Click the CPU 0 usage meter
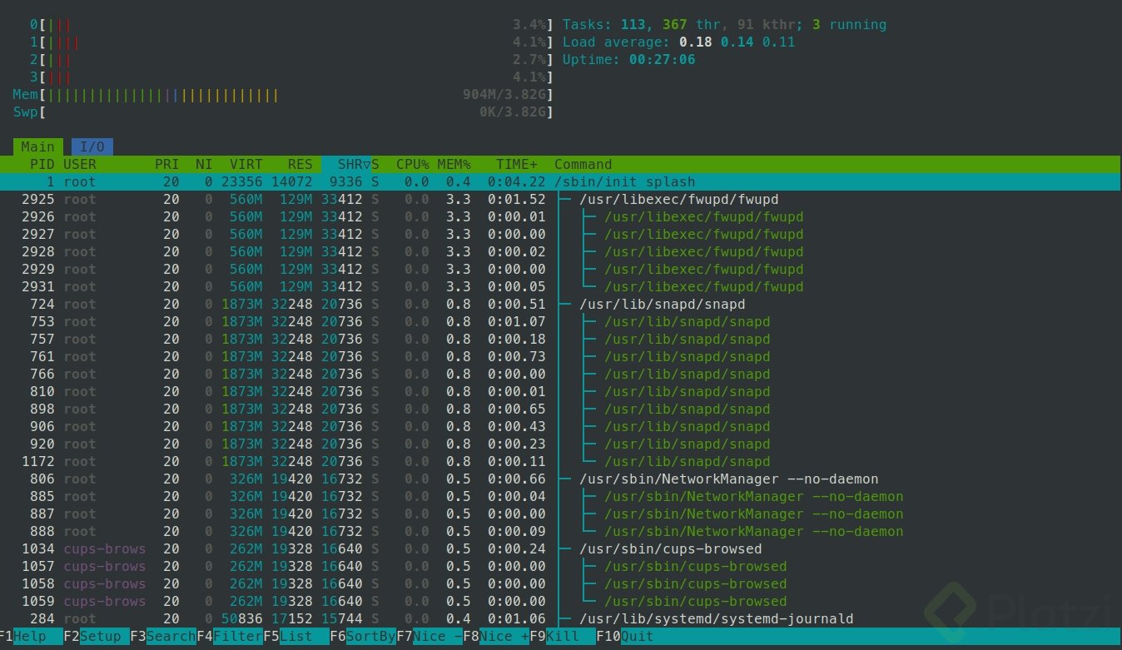 tap(291, 25)
